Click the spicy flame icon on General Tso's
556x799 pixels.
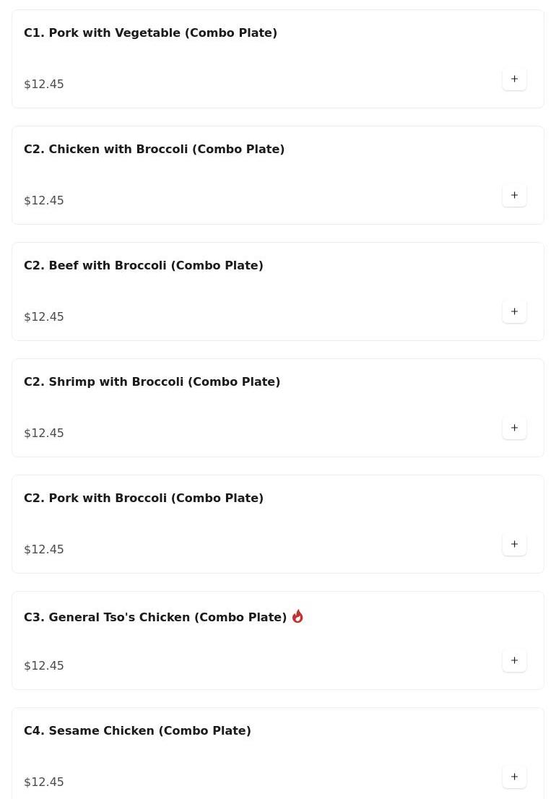(297, 616)
